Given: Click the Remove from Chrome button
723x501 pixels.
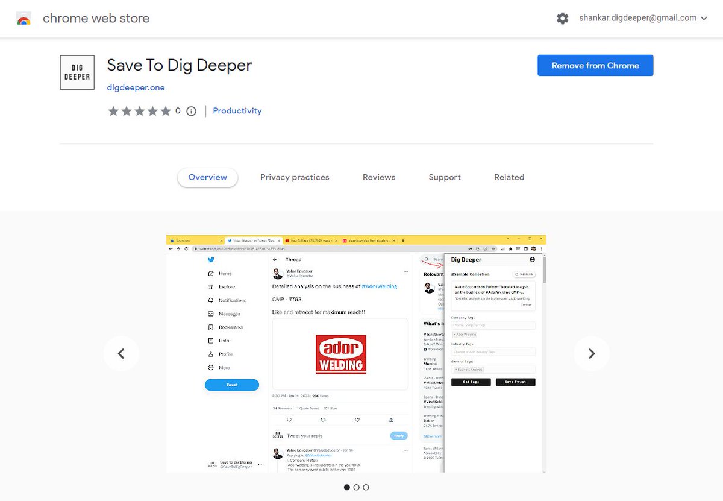Looking at the screenshot, I should coord(595,65).
